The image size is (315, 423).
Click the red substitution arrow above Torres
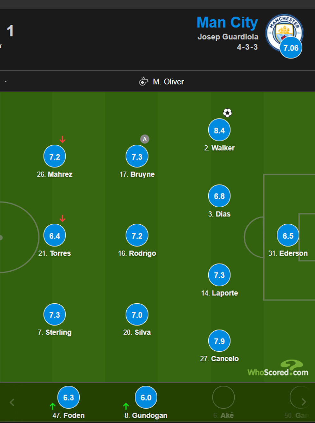[x=62, y=219]
